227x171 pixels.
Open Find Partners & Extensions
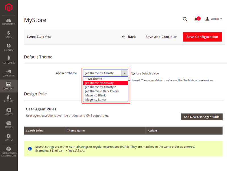(x=9, y=152)
